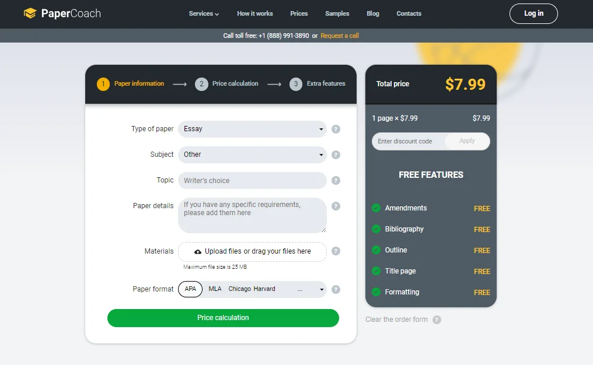593x365 pixels.
Task: Click the help icon beside Clear the order form
Action: 437,320
